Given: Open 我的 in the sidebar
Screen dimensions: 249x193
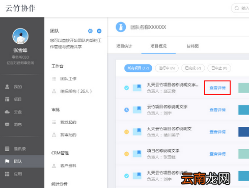Looking at the screenshot, I should click(x=22, y=87).
